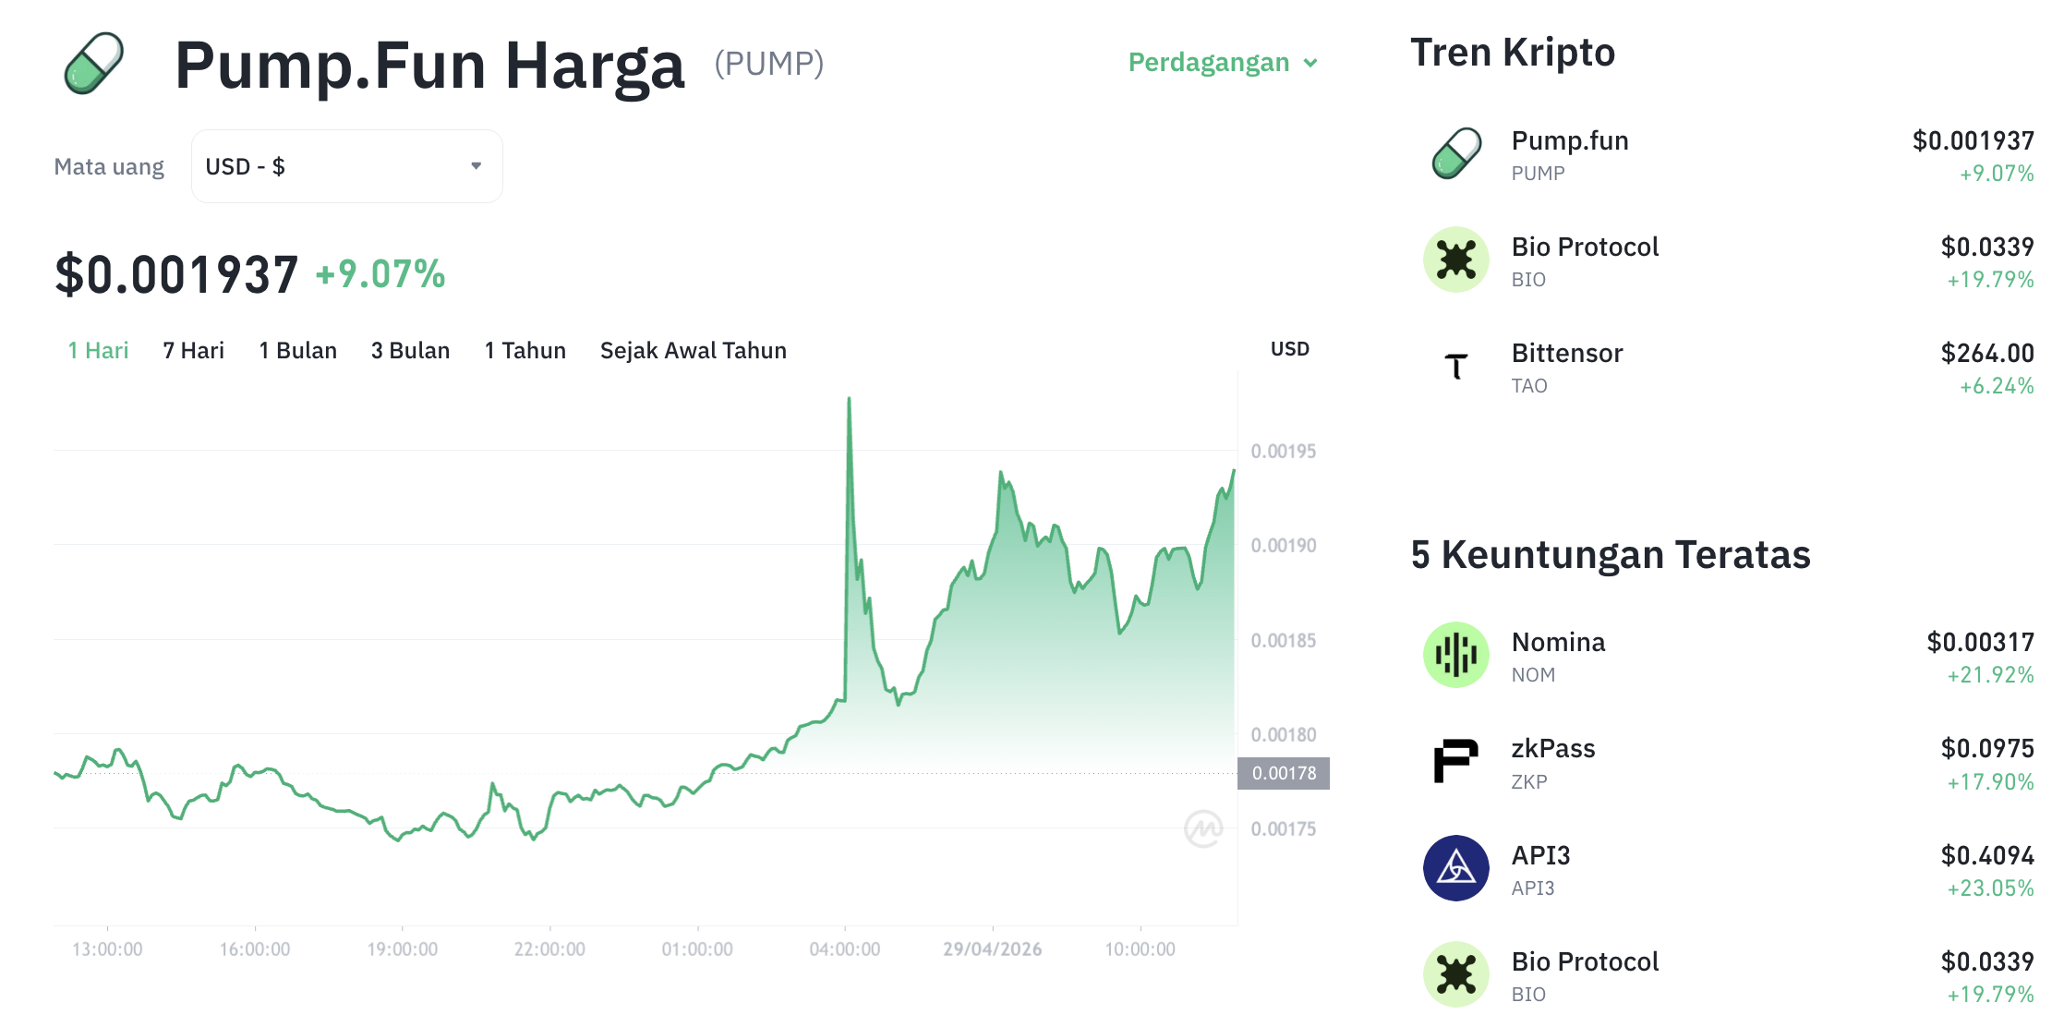Click the Bio Protocol icon under 5 Keuntungan Teratas

coord(1455,974)
